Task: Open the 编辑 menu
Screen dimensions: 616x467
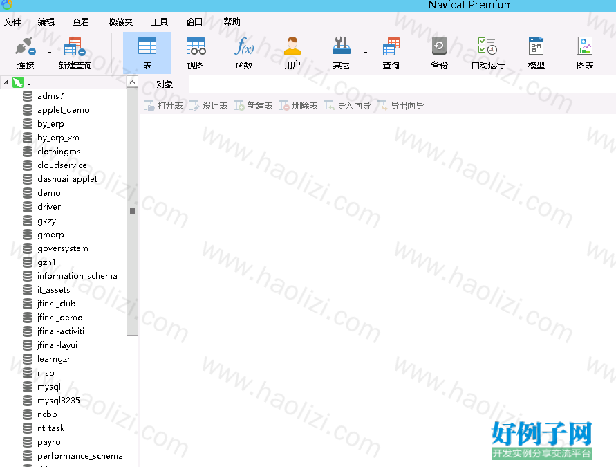Action: (x=46, y=22)
